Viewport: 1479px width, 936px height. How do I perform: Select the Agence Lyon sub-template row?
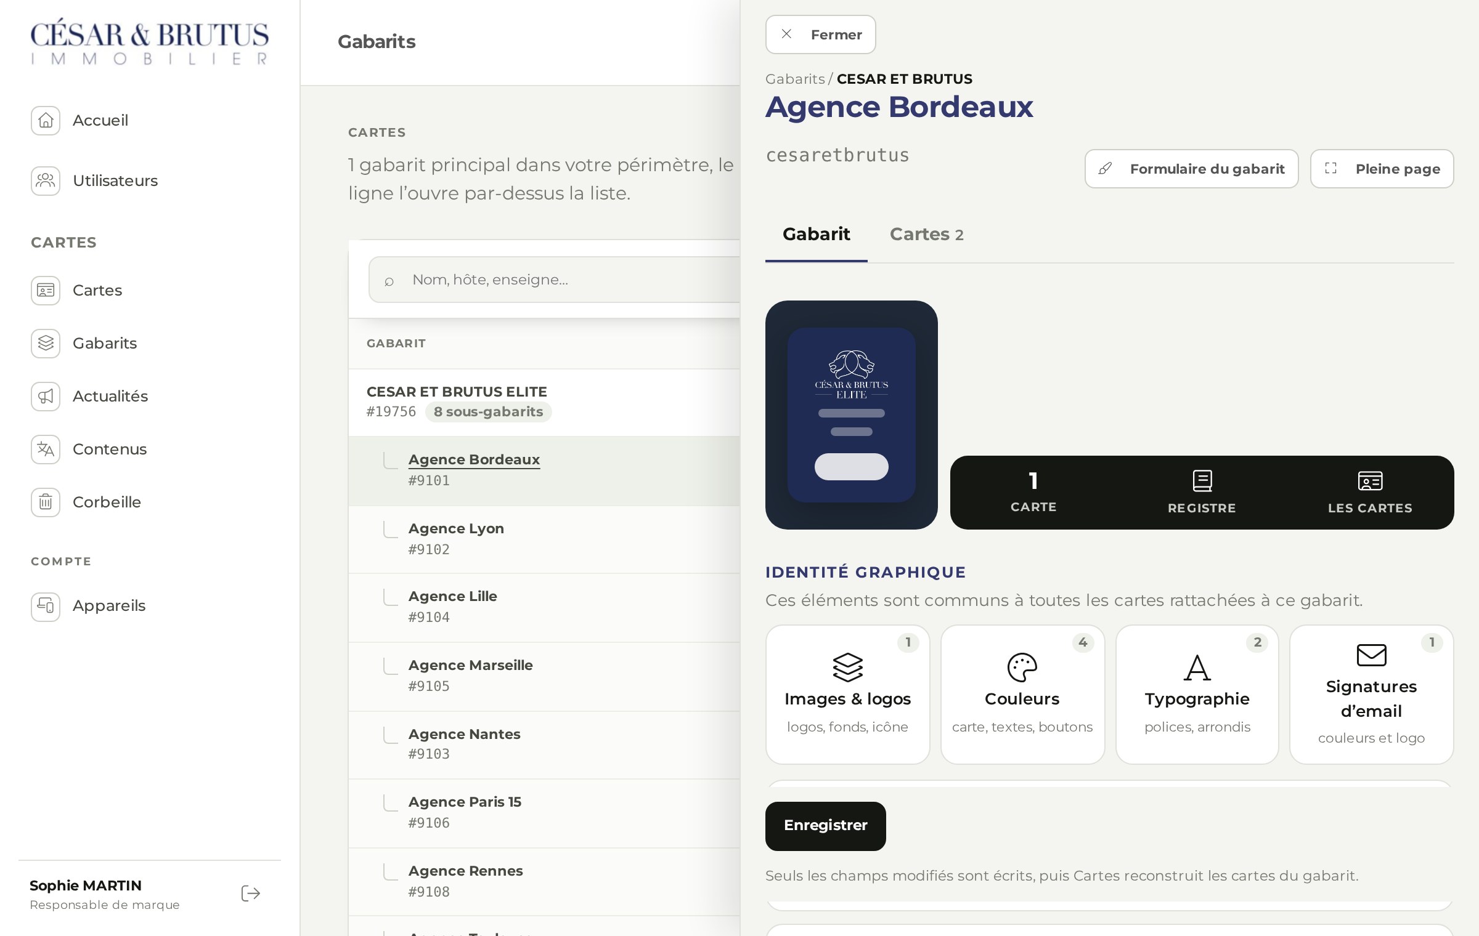(544, 539)
